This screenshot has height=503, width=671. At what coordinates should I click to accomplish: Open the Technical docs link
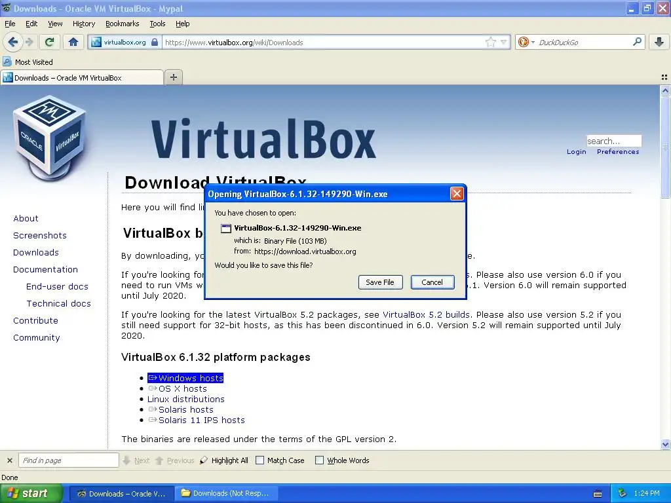pyautogui.click(x=58, y=304)
